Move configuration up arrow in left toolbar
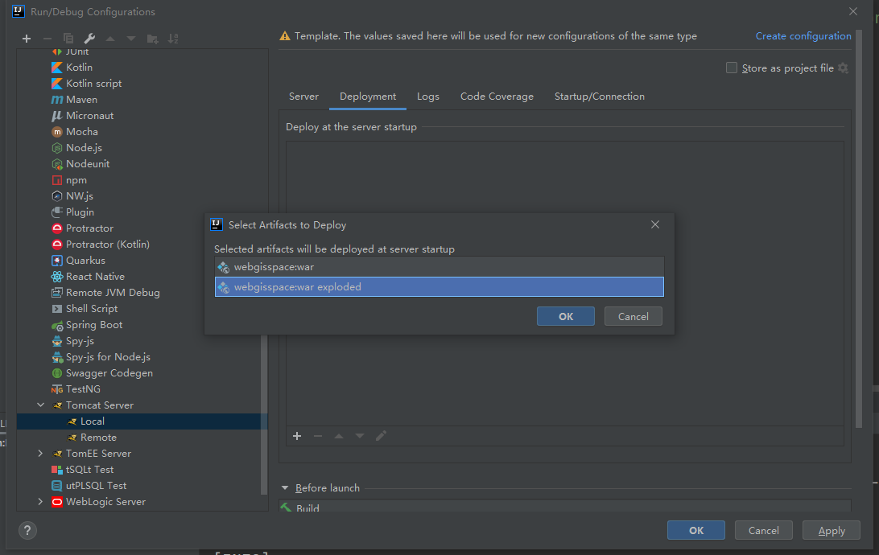Image resolution: width=879 pixels, height=555 pixels. (110, 39)
